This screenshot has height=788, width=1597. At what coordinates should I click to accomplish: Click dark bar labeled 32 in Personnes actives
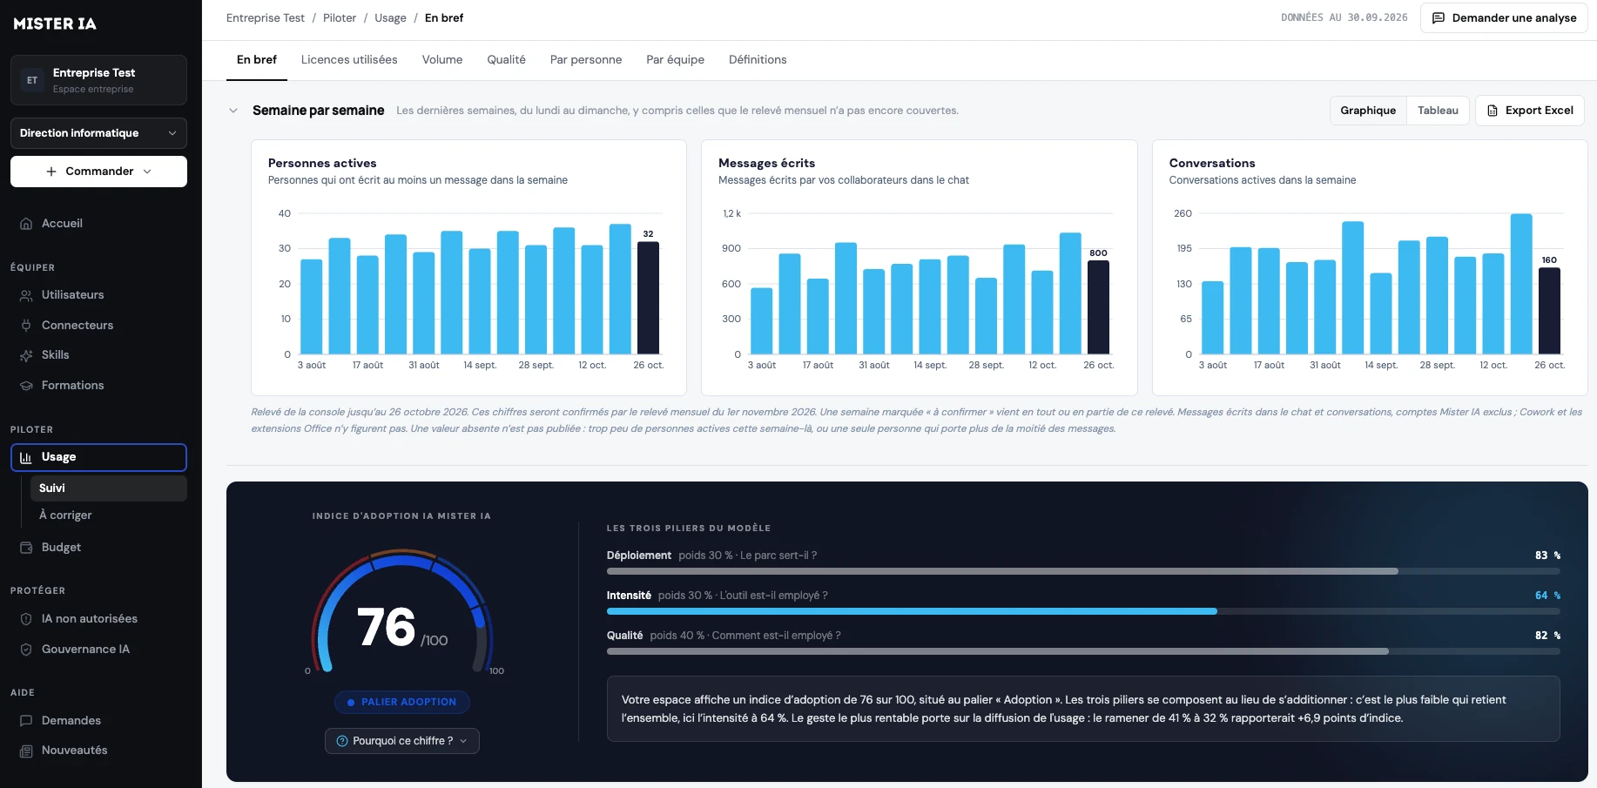coord(648,298)
